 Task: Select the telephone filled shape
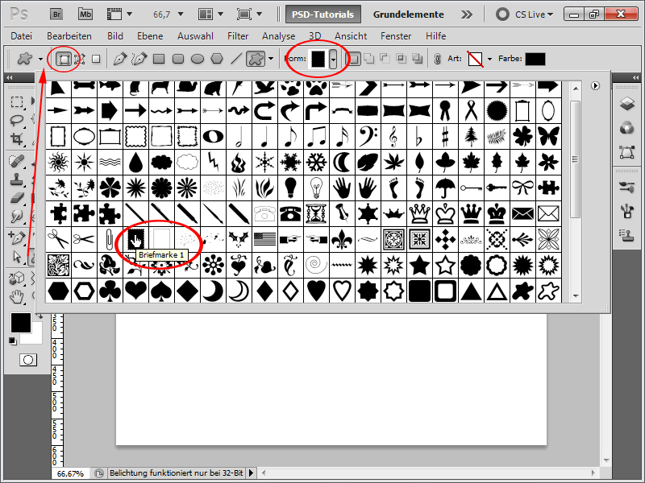click(290, 214)
